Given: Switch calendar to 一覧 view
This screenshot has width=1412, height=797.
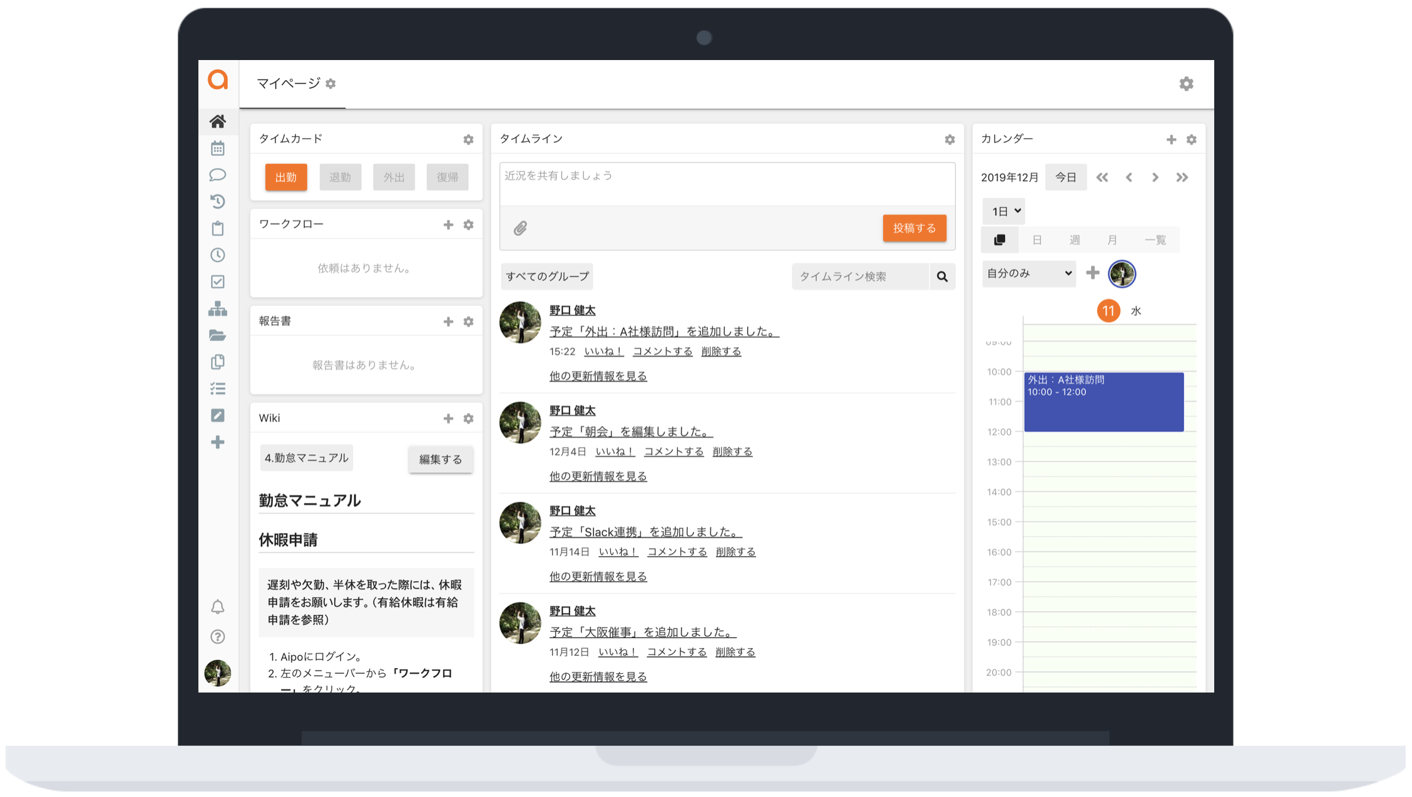Looking at the screenshot, I should coord(1155,240).
